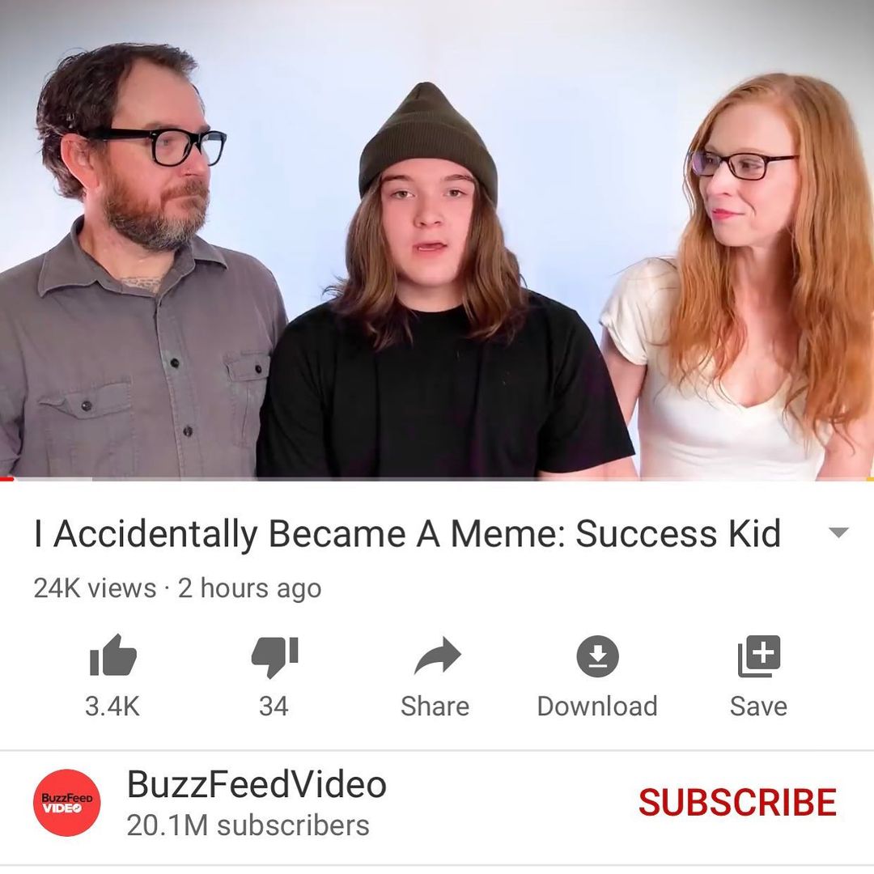874x874 pixels.
Task: Expand video description with the title arrow
Action: click(x=838, y=532)
